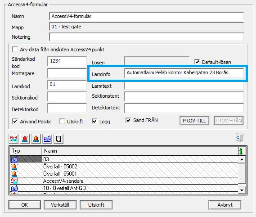Viewport: 256px width, 217px height.
Task: Click in the Notering input field
Action: pyautogui.click(x=147, y=37)
